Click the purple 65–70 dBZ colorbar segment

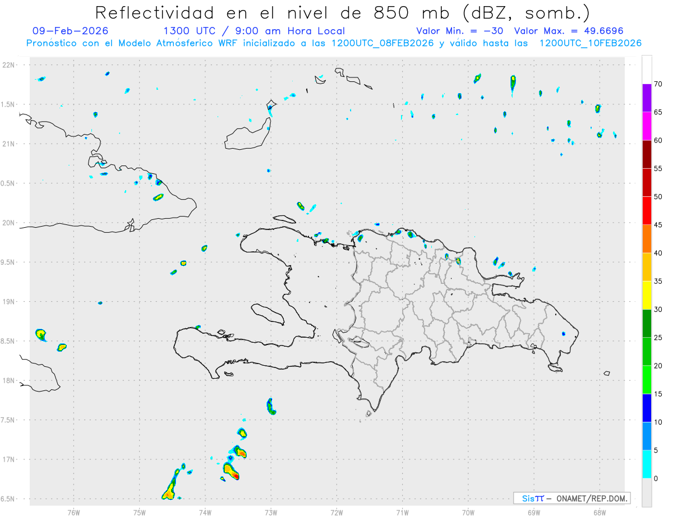click(x=647, y=98)
